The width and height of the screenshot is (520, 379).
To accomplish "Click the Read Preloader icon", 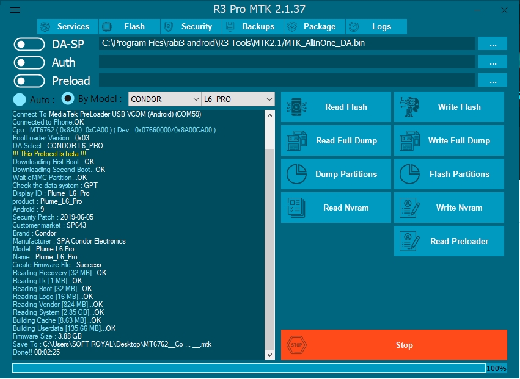I will coord(409,241).
